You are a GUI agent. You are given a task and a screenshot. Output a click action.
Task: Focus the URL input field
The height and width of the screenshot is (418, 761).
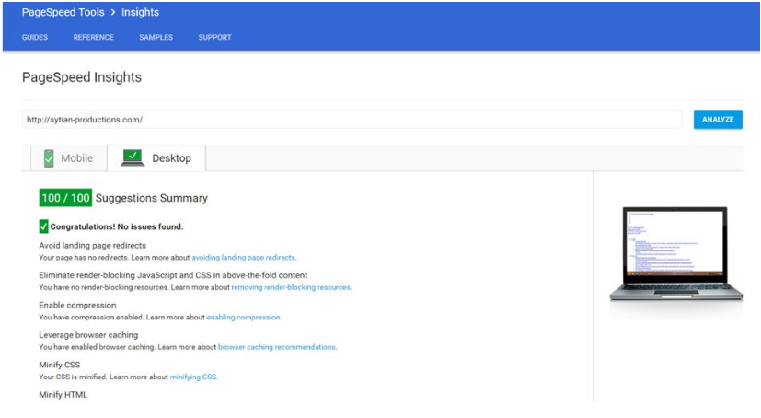352,120
